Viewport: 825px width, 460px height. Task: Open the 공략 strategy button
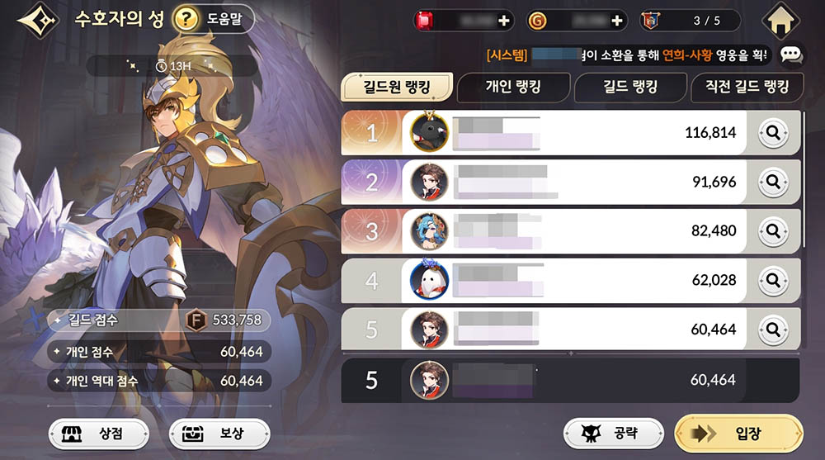614,433
